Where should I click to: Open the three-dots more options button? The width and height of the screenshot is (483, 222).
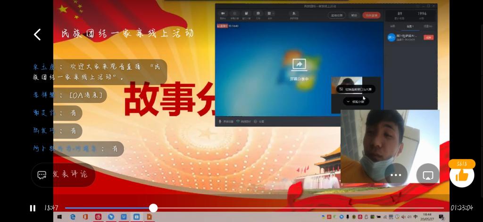point(396,175)
